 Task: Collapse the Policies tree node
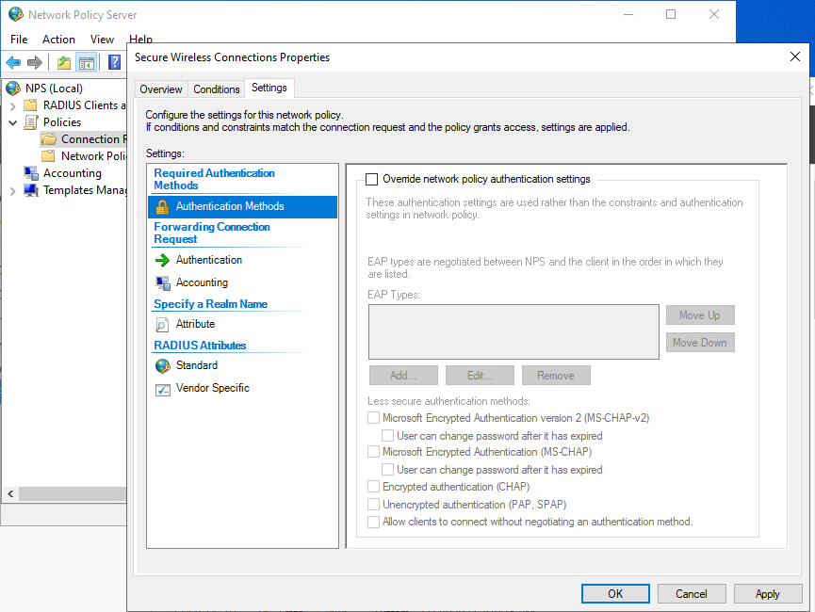(13, 121)
